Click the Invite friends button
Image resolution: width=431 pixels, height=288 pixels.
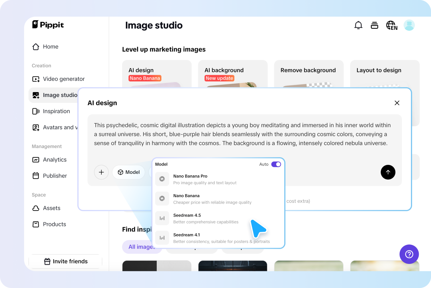click(66, 261)
